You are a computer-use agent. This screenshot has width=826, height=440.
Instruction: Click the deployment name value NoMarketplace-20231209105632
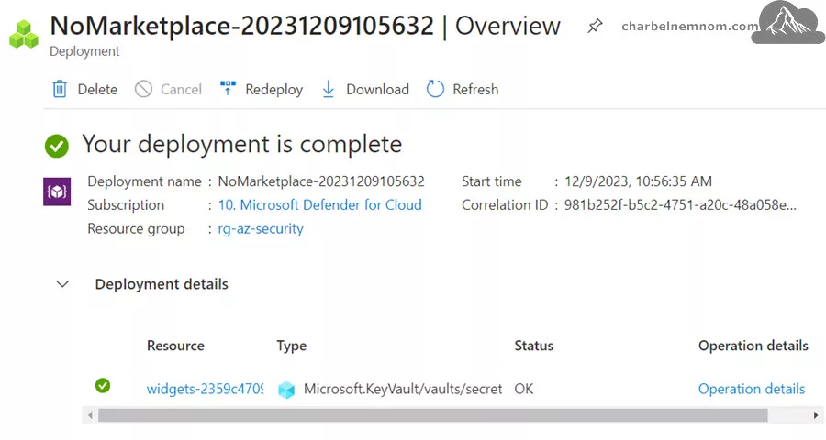[x=321, y=181]
